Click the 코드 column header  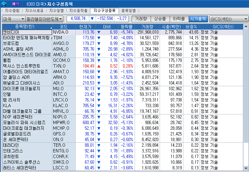pos(64,27)
